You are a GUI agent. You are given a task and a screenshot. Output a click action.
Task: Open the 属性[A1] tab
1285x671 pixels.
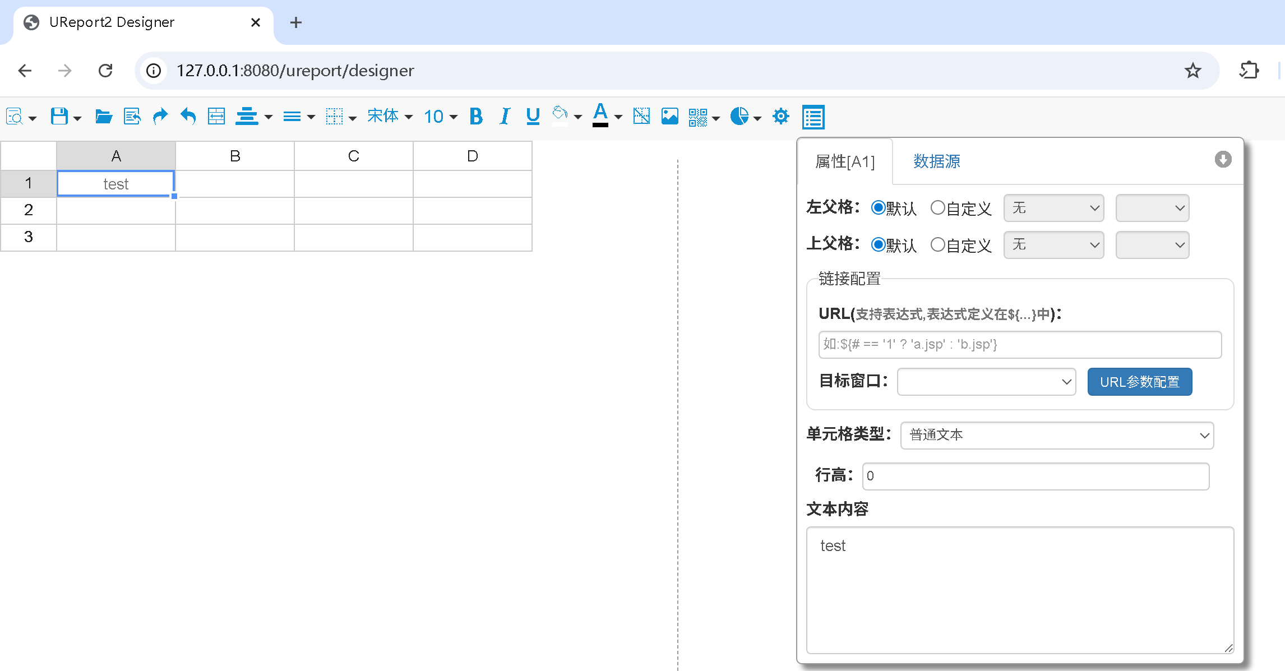pyautogui.click(x=845, y=161)
